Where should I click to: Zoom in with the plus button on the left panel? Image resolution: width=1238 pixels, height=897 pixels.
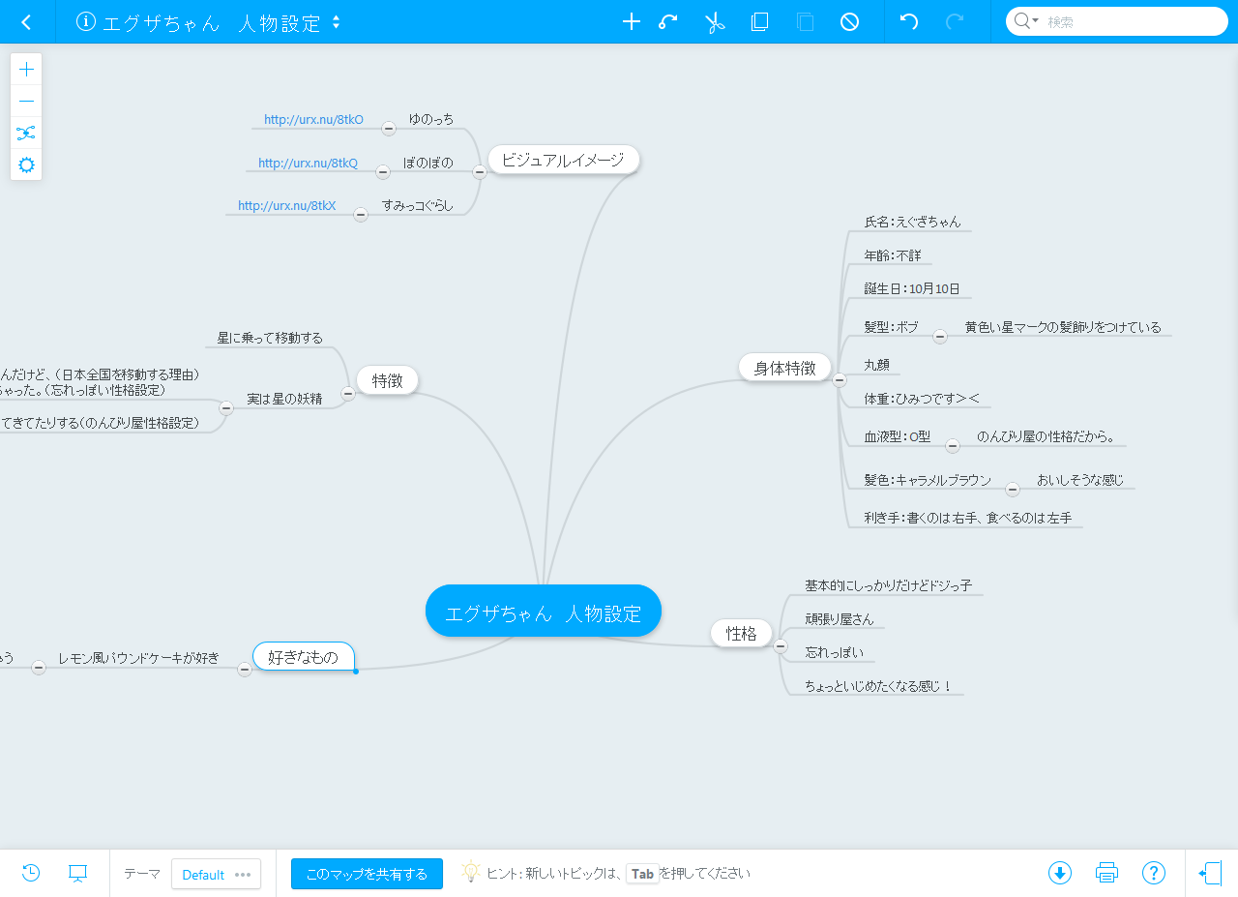(26, 69)
